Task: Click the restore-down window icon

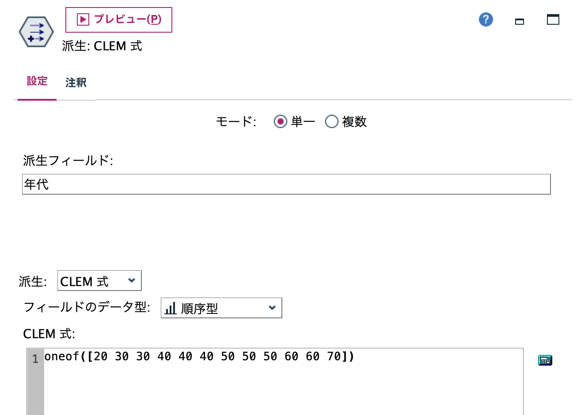Action: coord(519,21)
